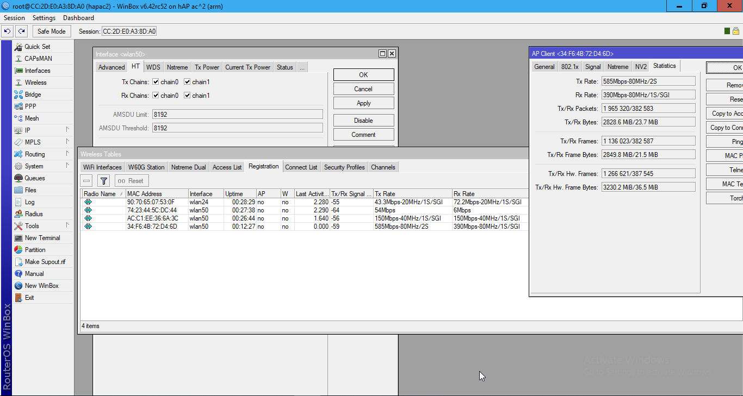Expand the MPLS submenu in sidebar
The width and height of the screenshot is (743, 396).
[x=68, y=142]
